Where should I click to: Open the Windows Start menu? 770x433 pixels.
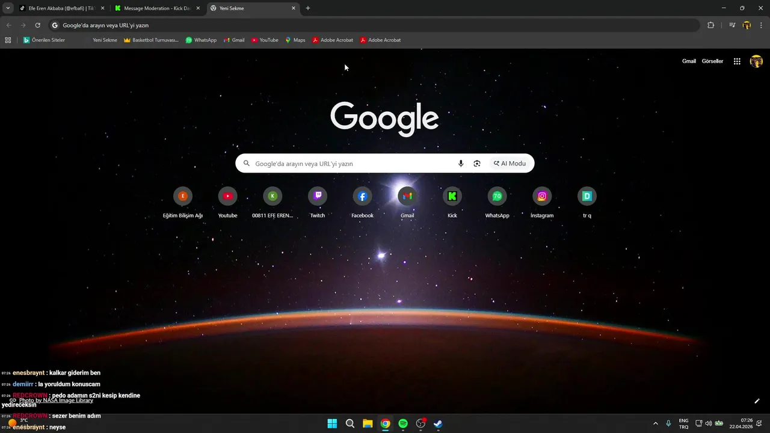pos(332,424)
